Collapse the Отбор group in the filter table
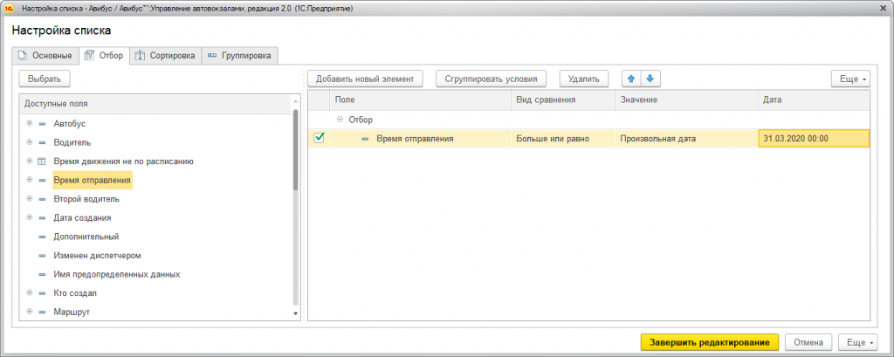Viewport: 894px width, 357px height. [339, 120]
